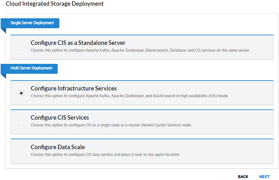The image size is (279, 180).
Task: Choose the Configure CIS Services radio button
Action: tap(21, 123)
